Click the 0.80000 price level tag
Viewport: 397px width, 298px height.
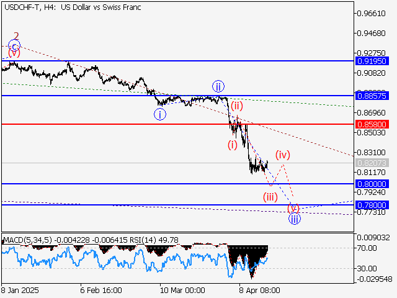pyautogui.click(x=372, y=184)
